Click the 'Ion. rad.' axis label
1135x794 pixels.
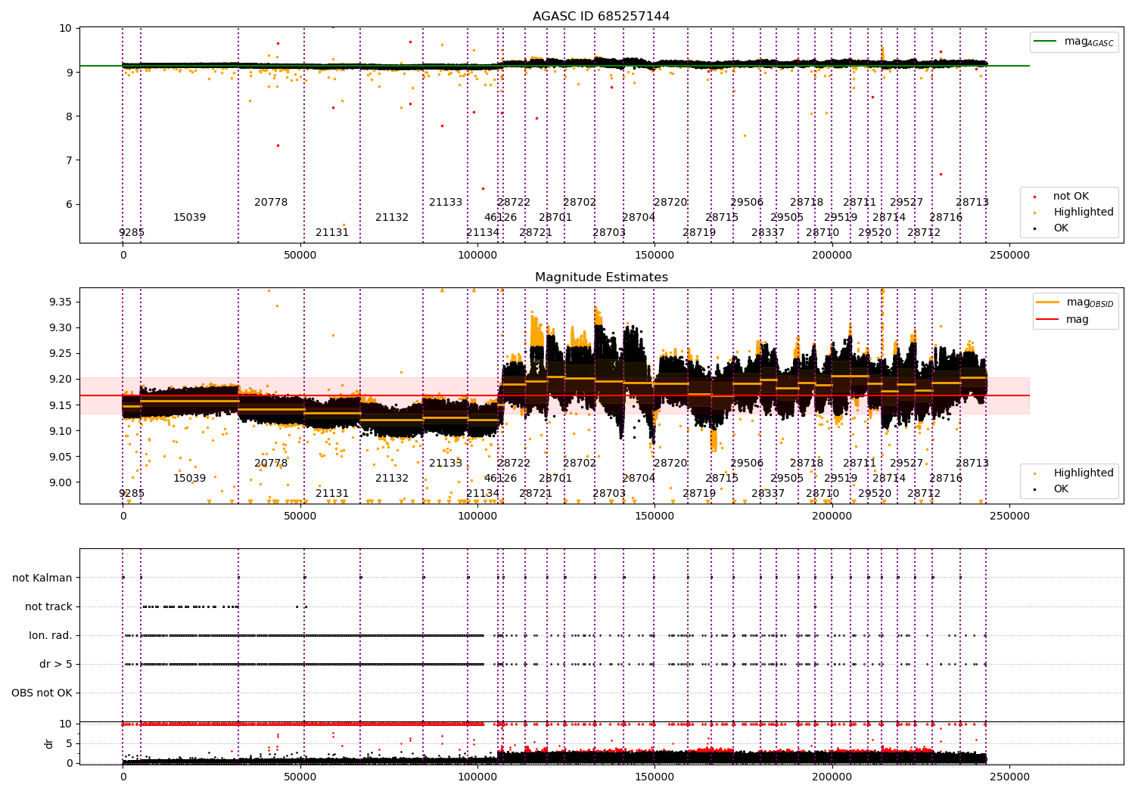(x=51, y=635)
